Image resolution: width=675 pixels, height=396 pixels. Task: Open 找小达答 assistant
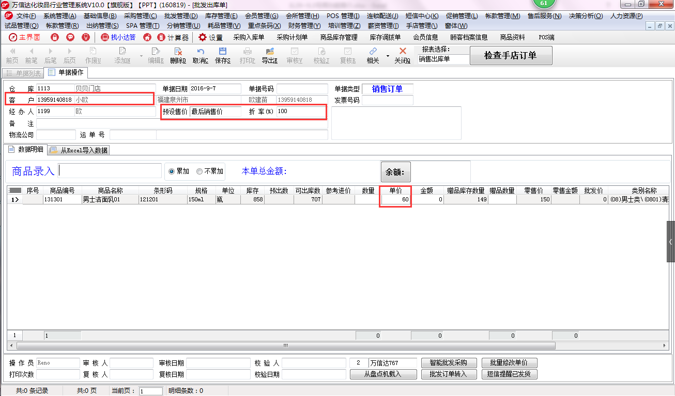pyautogui.click(x=118, y=37)
